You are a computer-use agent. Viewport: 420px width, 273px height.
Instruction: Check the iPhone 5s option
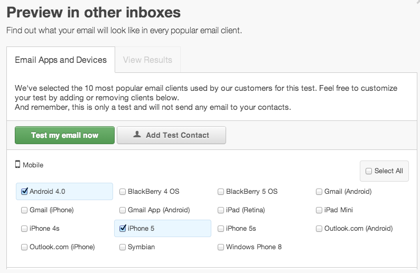(221, 229)
